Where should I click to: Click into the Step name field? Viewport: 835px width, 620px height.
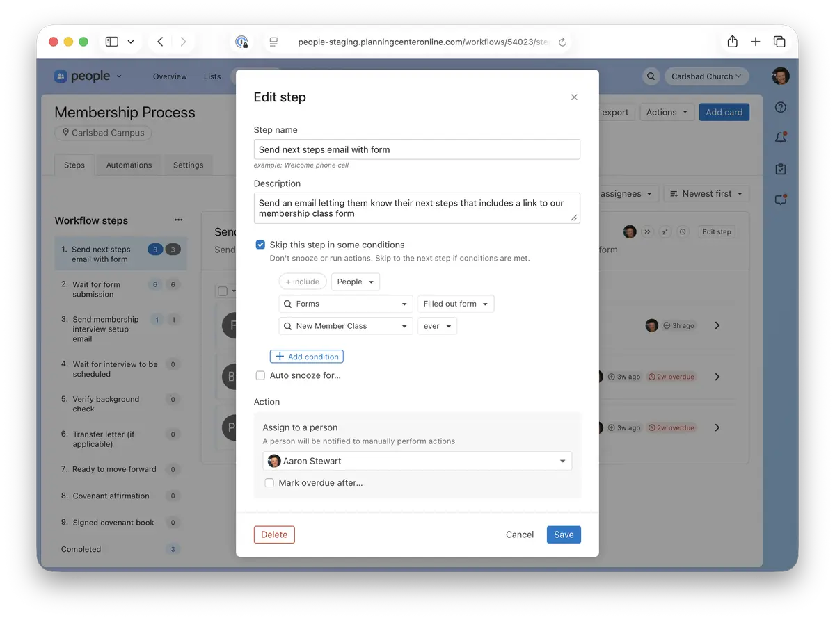(417, 149)
